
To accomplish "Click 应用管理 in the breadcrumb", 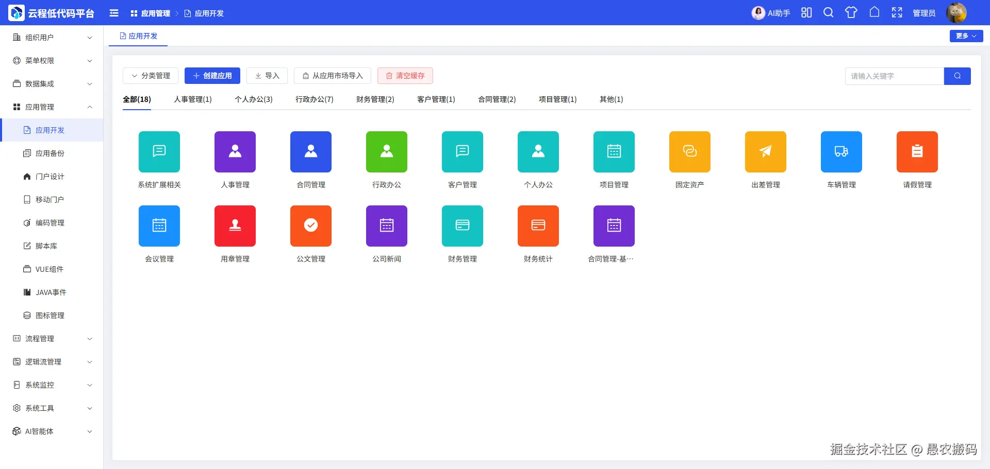I will tap(151, 13).
